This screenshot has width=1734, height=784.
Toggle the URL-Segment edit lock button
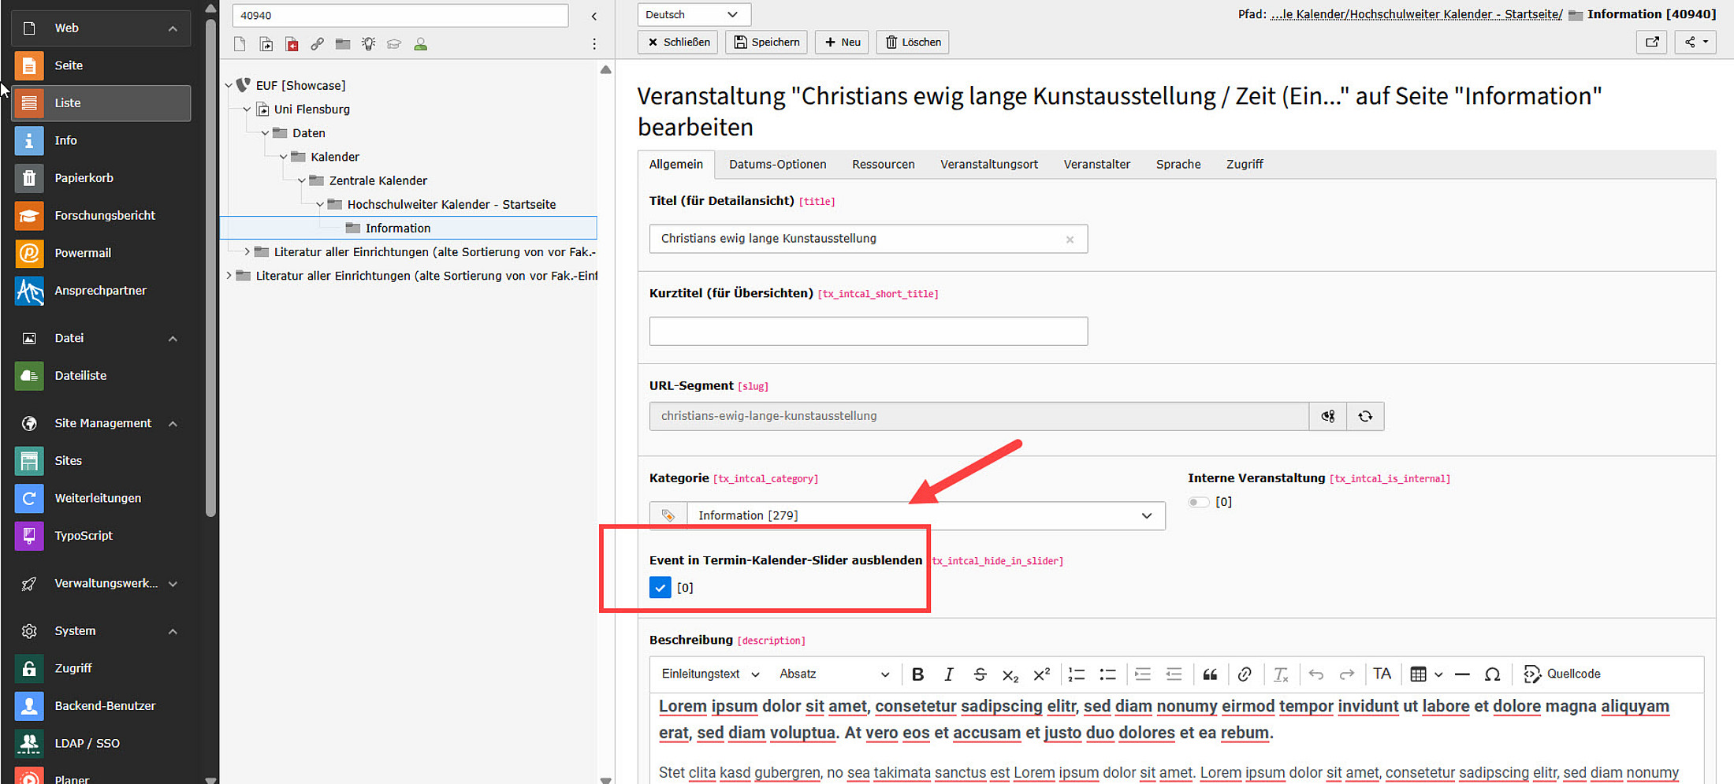(x=1328, y=416)
